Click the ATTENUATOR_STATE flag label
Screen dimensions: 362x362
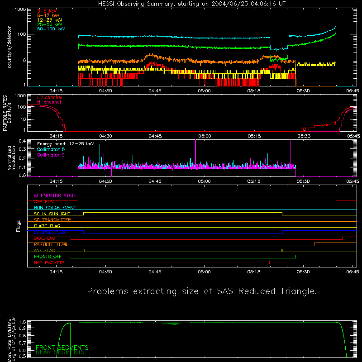pyautogui.click(x=55, y=195)
